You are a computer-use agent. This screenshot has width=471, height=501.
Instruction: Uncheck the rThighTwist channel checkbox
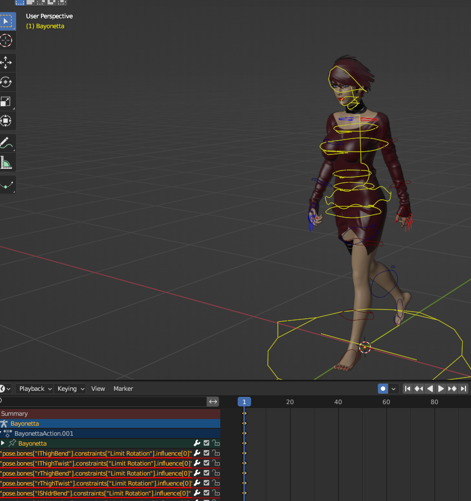click(206, 483)
